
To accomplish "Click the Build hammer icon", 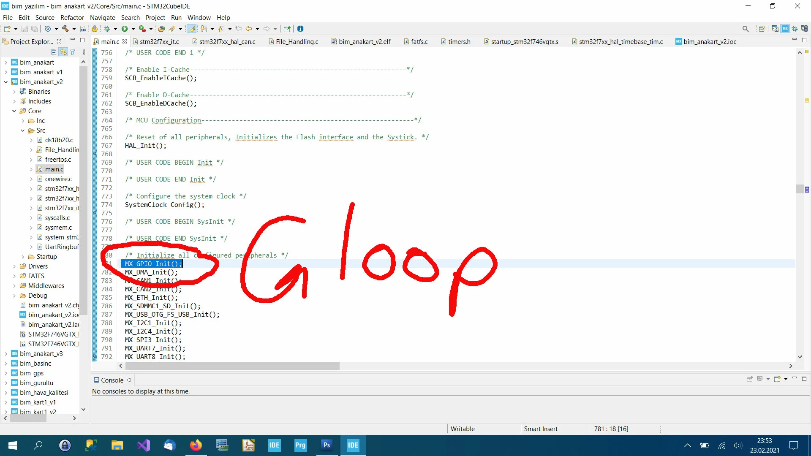I will coord(65,29).
